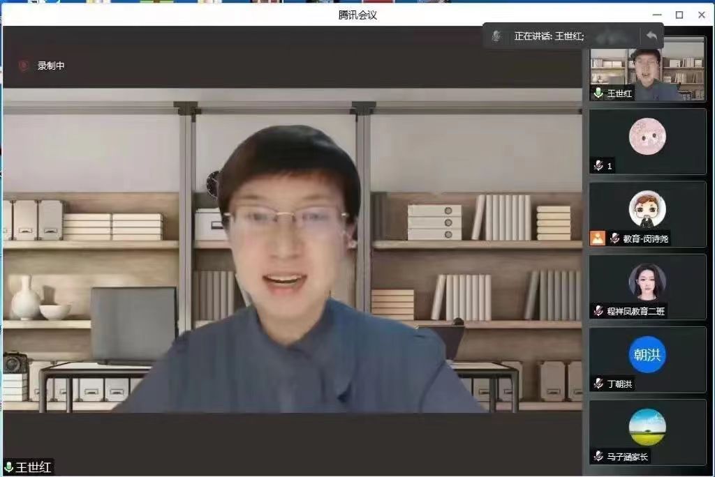Click green mic icon in bottom-left 王世红 label
Viewport: 715px width, 477px height.
click(x=9, y=467)
